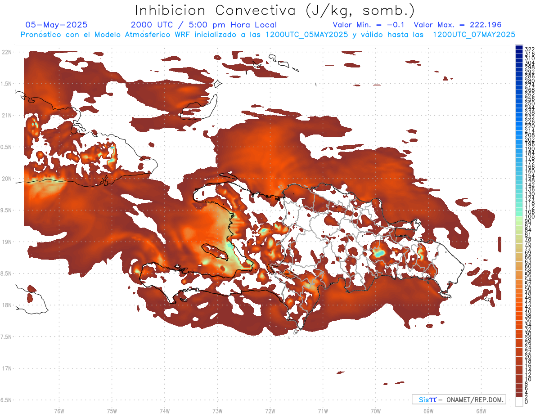Screen dimensions: 540x417
Task: Click the '71W' longitude label
Action: tap(323, 411)
